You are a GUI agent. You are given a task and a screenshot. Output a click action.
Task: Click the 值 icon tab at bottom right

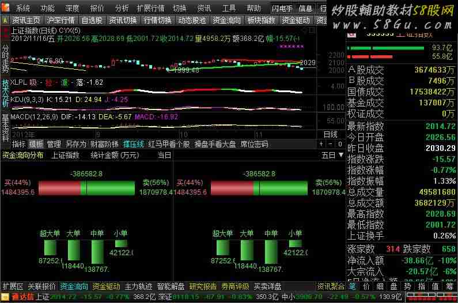point(435,286)
